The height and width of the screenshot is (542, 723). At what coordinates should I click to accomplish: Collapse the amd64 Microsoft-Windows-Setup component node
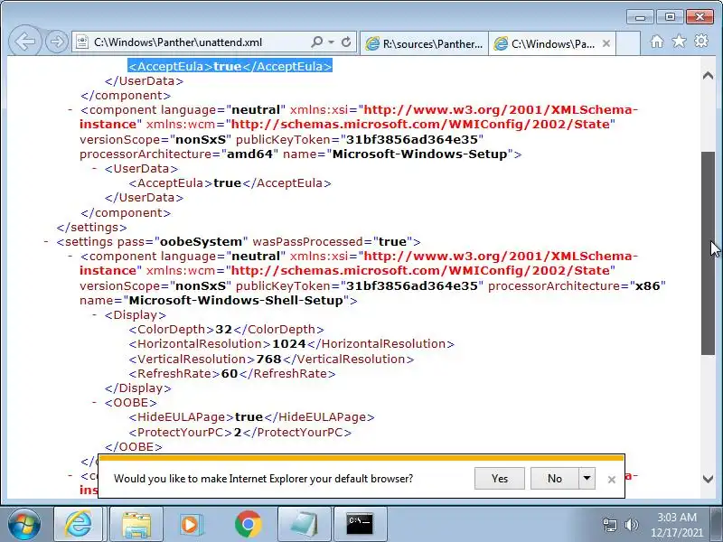point(70,110)
